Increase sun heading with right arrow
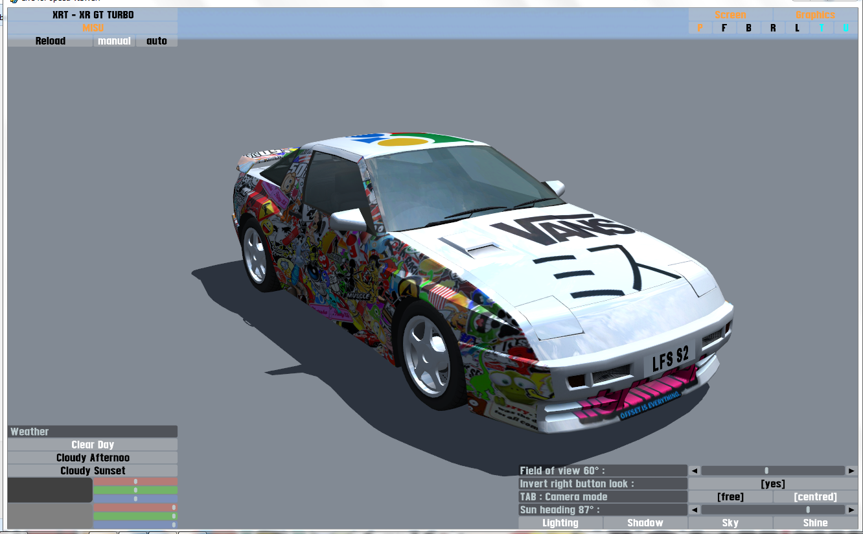The width and height of the screenshot is (863, 534). 852,509
